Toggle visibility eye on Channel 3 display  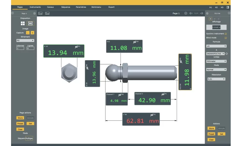[x=163, y=94]
